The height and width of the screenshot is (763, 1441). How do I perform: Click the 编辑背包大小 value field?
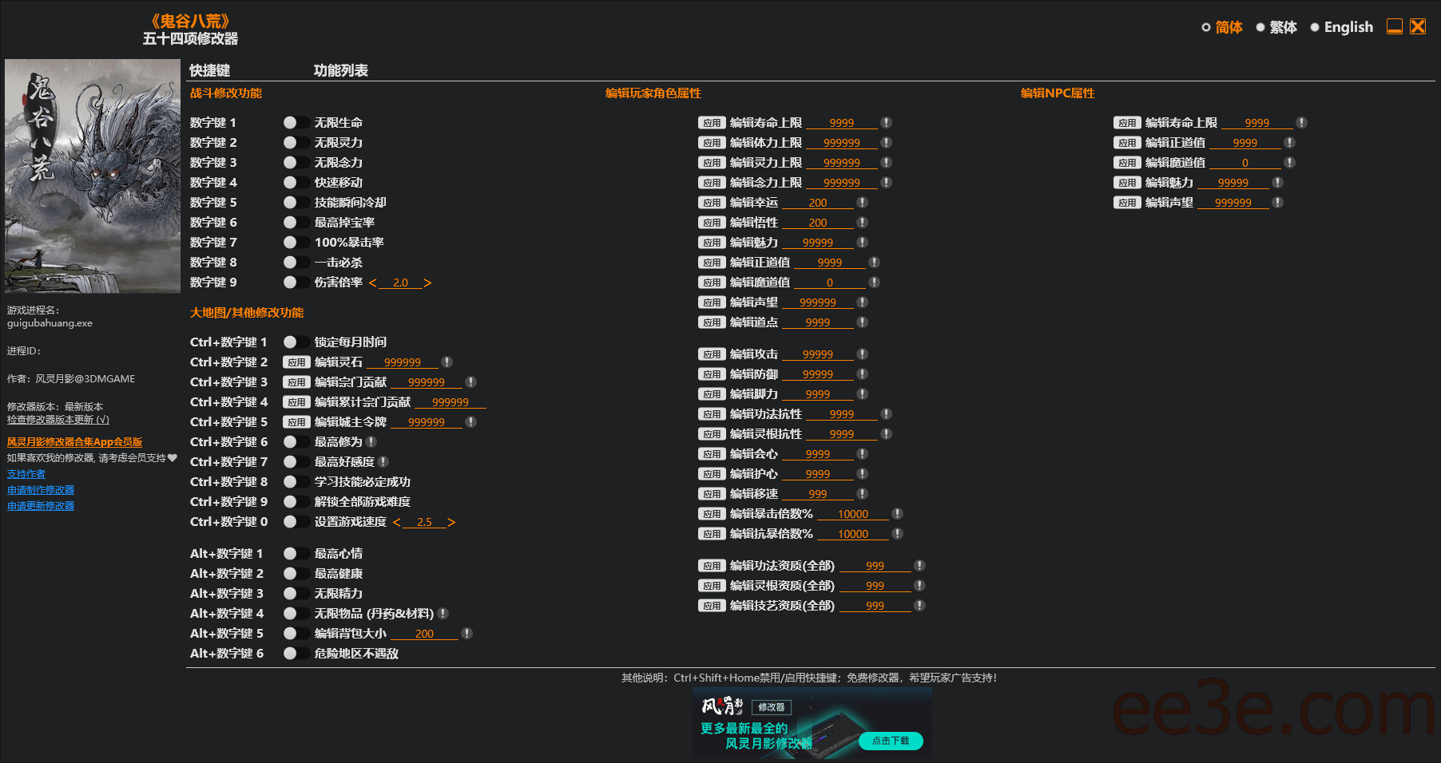point(424,634)
